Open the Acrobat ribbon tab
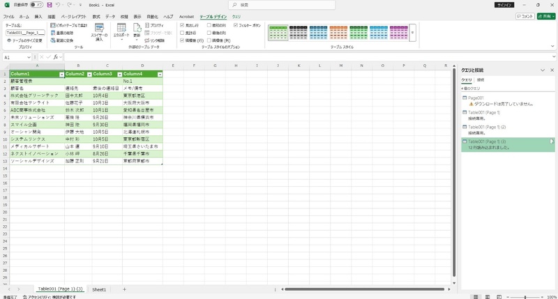Viewport: 558px width, 299px height. (186, 17)
